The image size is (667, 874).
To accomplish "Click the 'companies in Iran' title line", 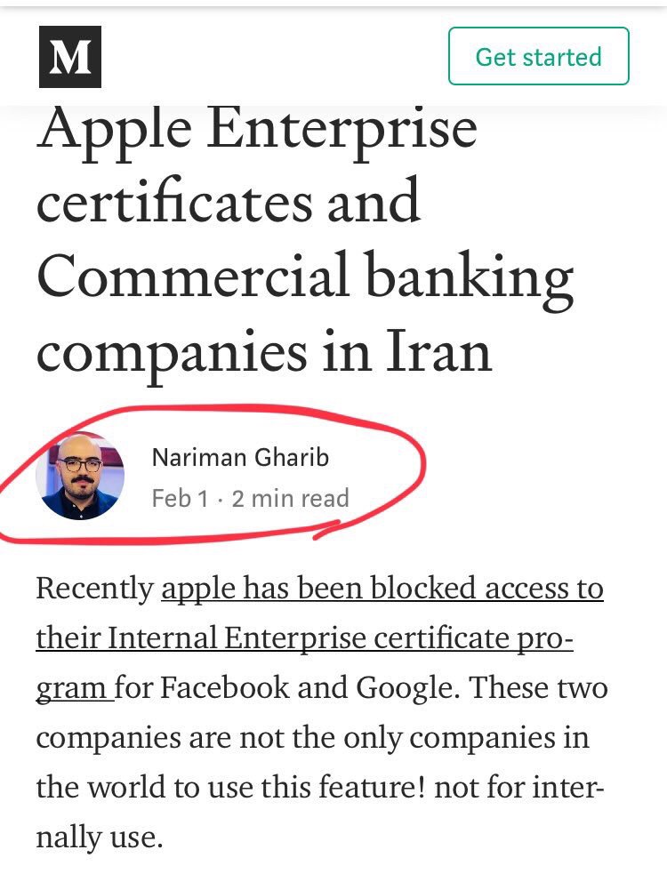I will click(264, 350).
